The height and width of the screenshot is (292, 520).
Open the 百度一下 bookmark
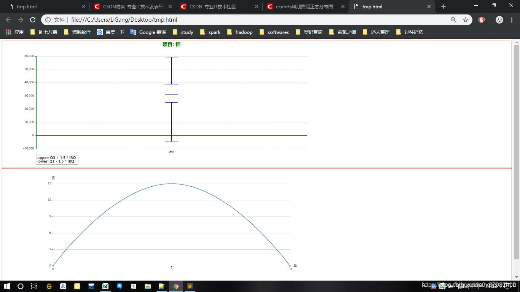coord(110,32)
